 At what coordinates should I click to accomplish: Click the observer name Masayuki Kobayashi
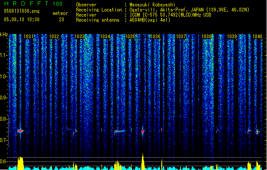[152, 5]
